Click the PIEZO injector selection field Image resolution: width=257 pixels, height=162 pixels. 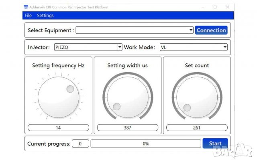click(86, 47)
